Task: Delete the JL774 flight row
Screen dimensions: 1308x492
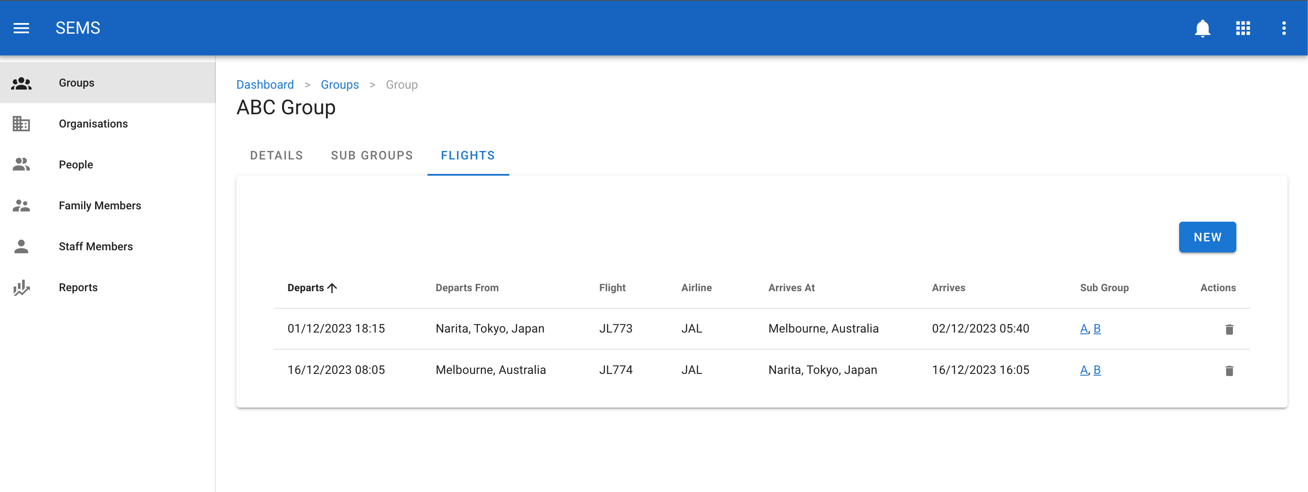Action: coord(1229,371)
